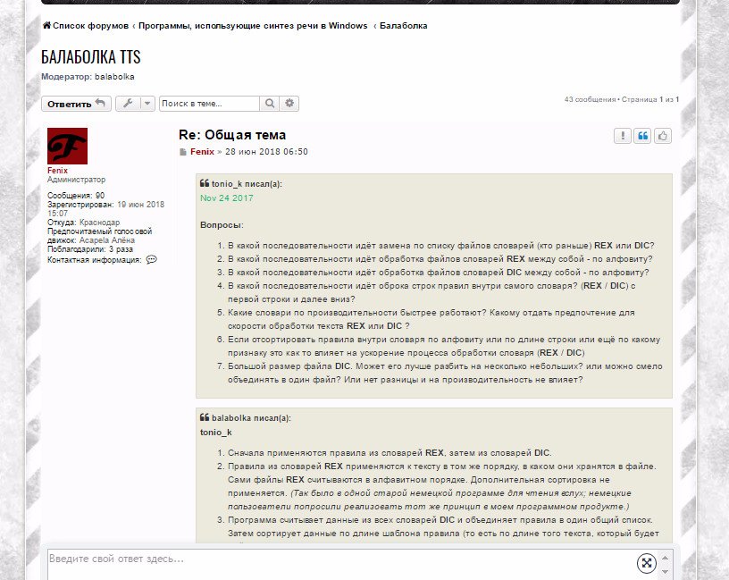
Task: Go to the forum list breadcrumb
Action: point(86,26)
